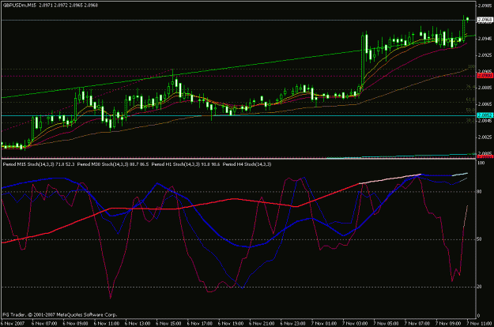Click the stochastic scale value 20
This screenshot has height=327, width=494.
click(x=480, y=287)
